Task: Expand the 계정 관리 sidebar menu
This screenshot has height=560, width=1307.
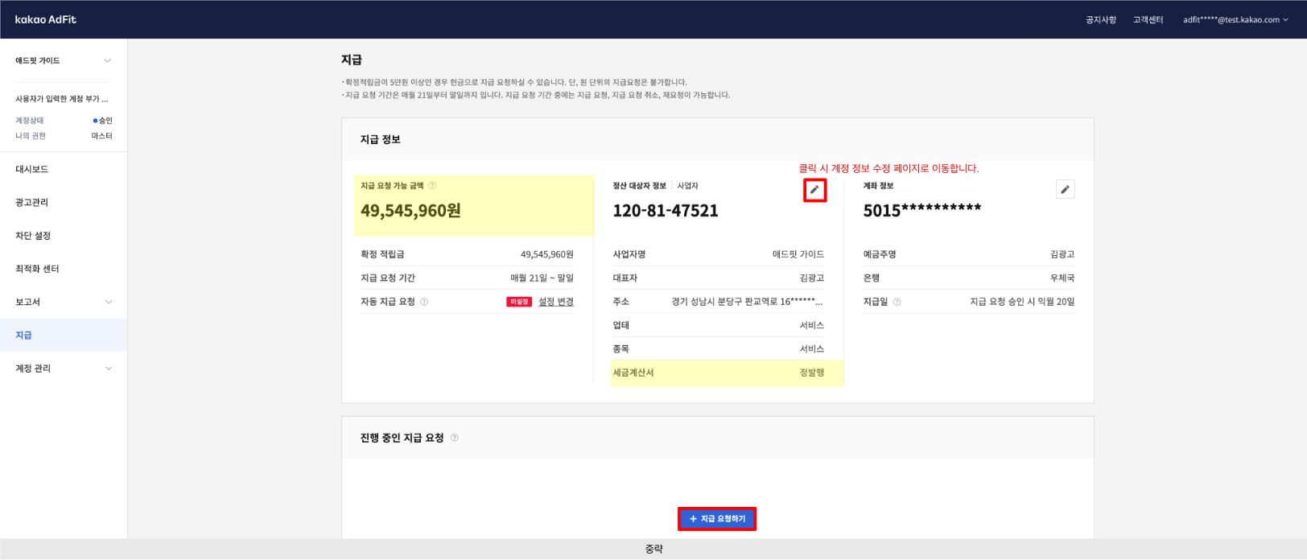Action: click(108, 369)
